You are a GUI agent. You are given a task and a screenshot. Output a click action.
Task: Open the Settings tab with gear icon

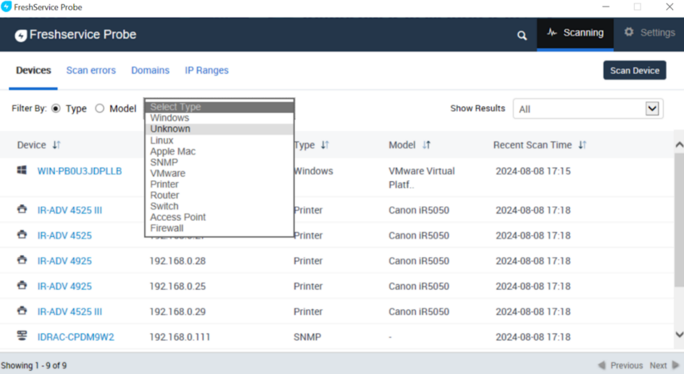click(649, 33)
